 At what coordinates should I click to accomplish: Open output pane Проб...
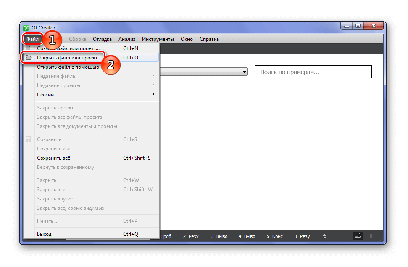tap(168, 236)
